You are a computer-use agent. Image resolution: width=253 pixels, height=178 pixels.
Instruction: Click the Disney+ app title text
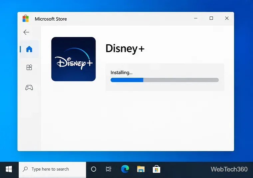[125, 48]
